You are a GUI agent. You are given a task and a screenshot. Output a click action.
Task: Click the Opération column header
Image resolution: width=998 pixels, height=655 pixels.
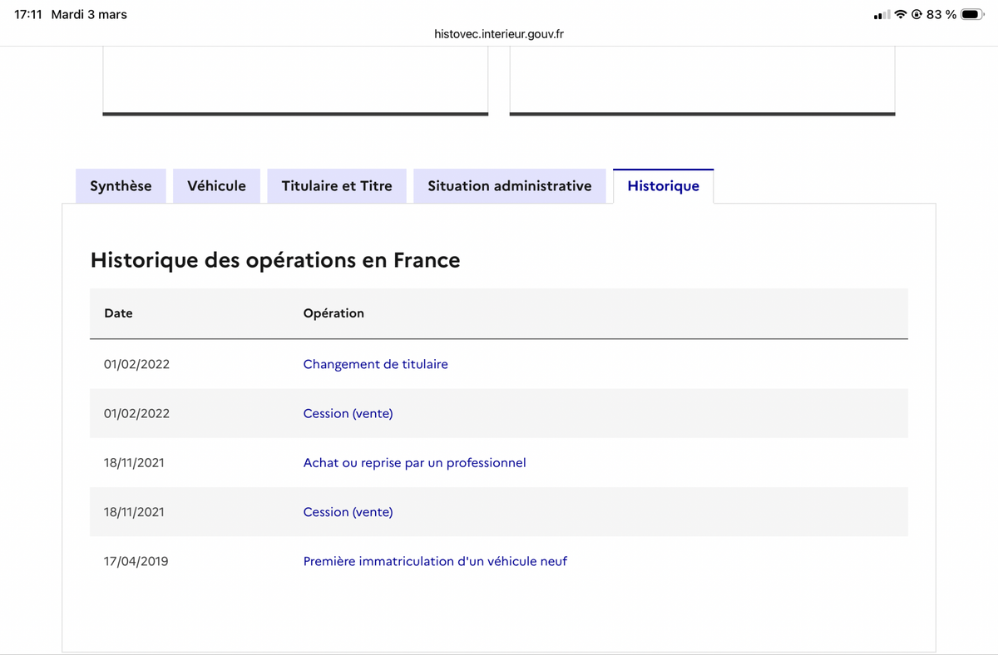click(x=333, y=313)
